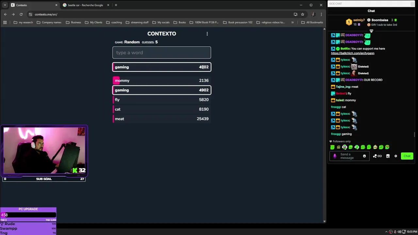Click BotRix username in chat
The image size is (418, 235).
point(345,49)
